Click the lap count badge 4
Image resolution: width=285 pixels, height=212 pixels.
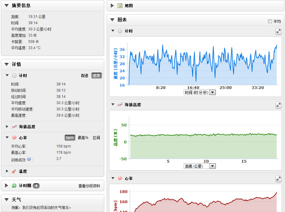pos(36,186)
